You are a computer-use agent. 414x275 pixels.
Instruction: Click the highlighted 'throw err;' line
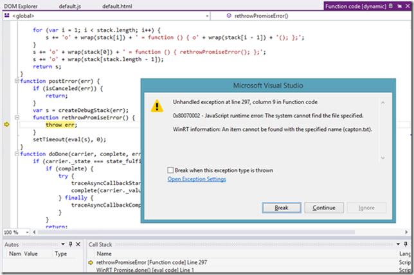pos(61,125)
